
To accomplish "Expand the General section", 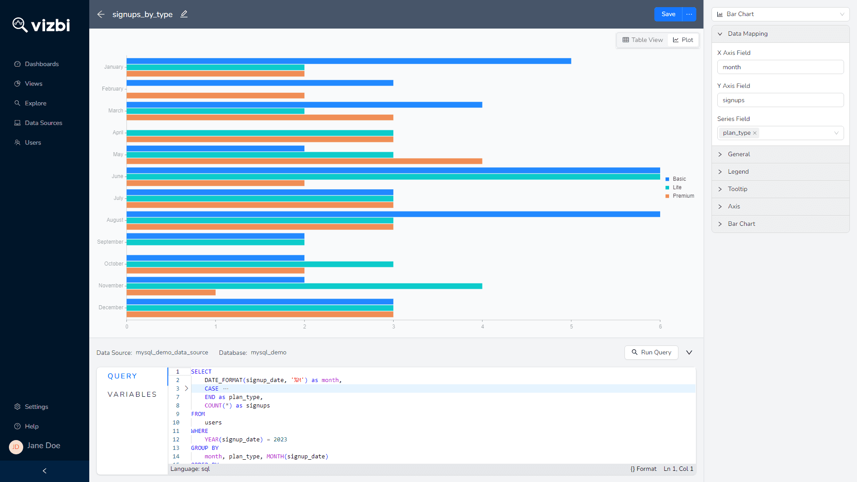I will pos(780,154).
